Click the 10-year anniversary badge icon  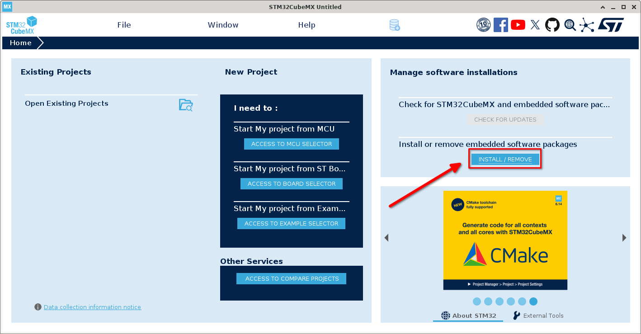coord(483,25)
